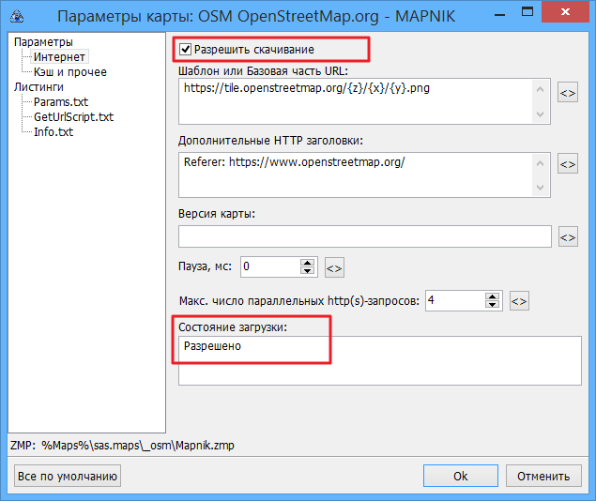The image size is (596, 501).
Task: Click the "Отменить" button
Action: click(x=543, y=476)
